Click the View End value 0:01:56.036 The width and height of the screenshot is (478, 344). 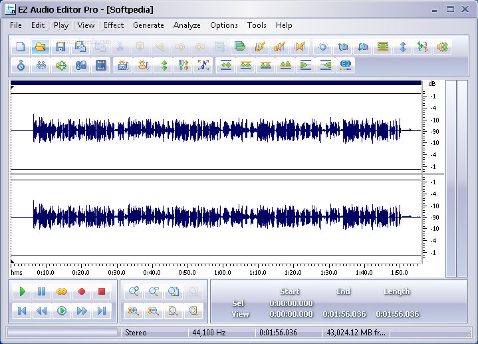pos(344,314)
